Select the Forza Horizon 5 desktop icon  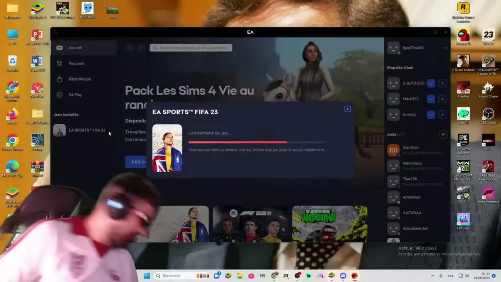[x=488, y=195]
